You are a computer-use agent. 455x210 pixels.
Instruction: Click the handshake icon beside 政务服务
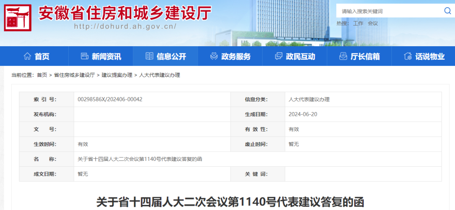click(214, 56)
